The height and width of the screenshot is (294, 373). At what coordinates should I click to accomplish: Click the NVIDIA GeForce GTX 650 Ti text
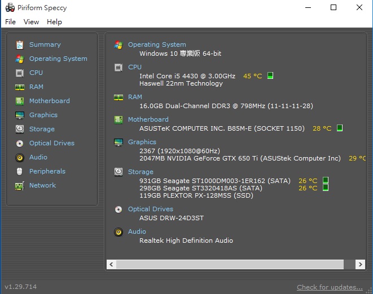click(x=240, y=158)
